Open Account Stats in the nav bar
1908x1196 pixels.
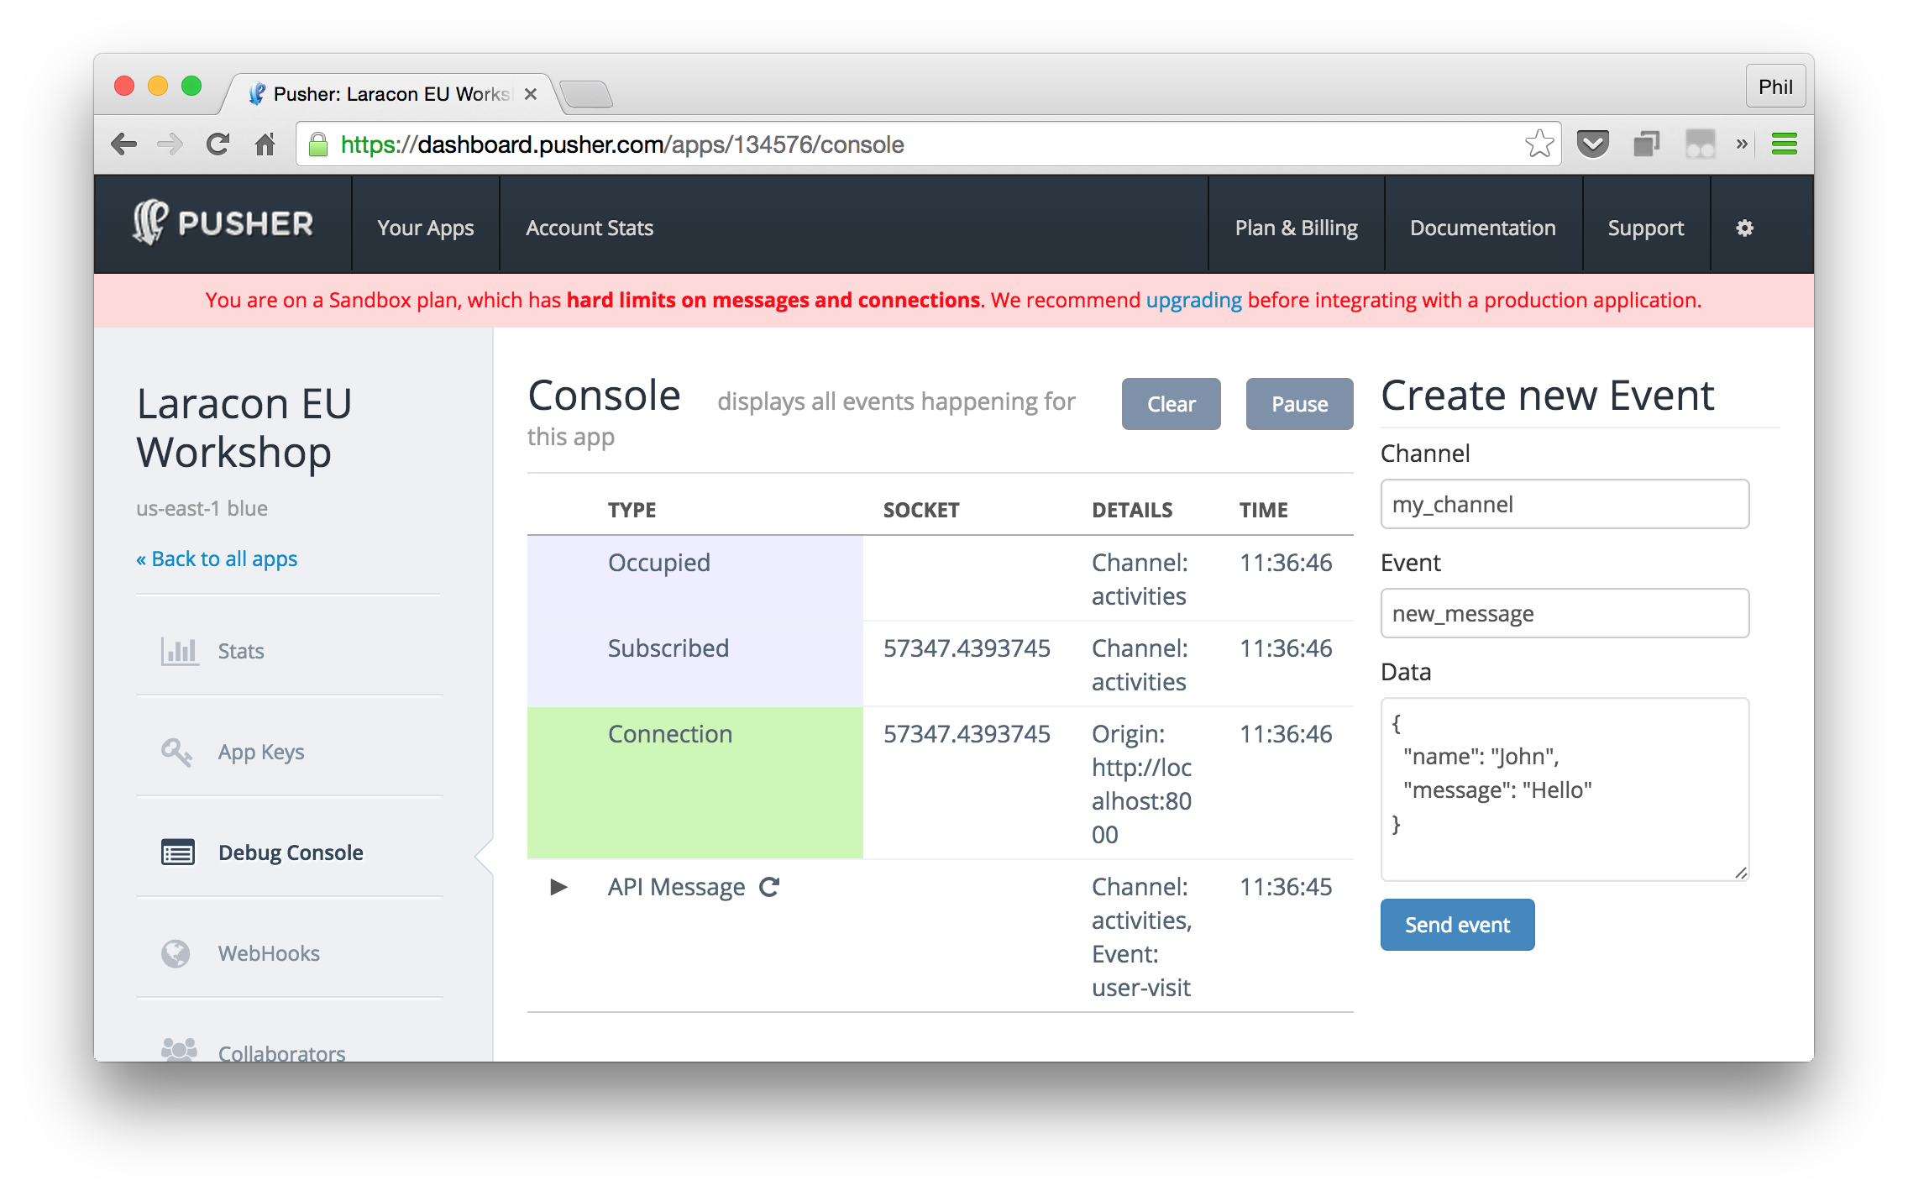coord(590,228)
